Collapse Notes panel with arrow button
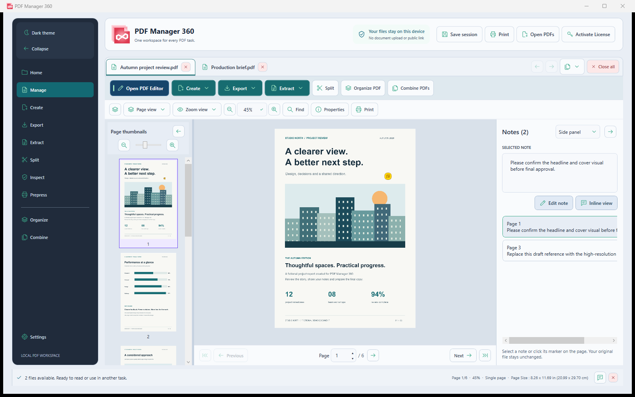 pos(610,132)
